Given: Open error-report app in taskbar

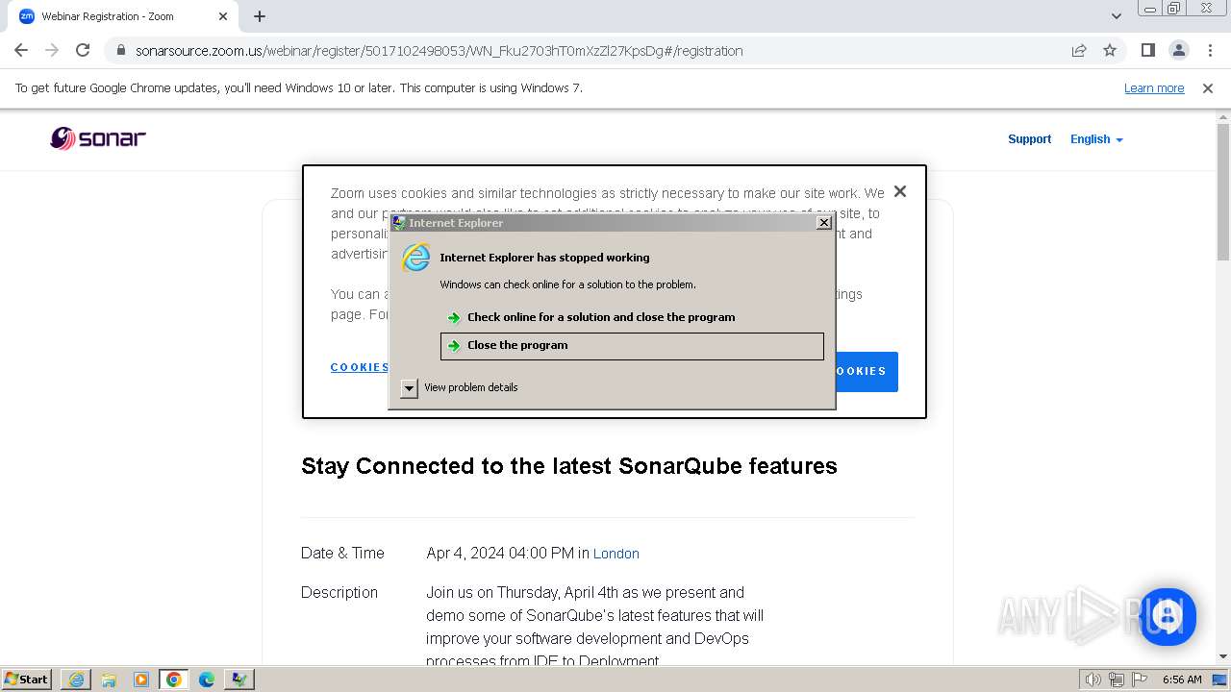Looking at the screenshot, I should (x=239, y=680).
